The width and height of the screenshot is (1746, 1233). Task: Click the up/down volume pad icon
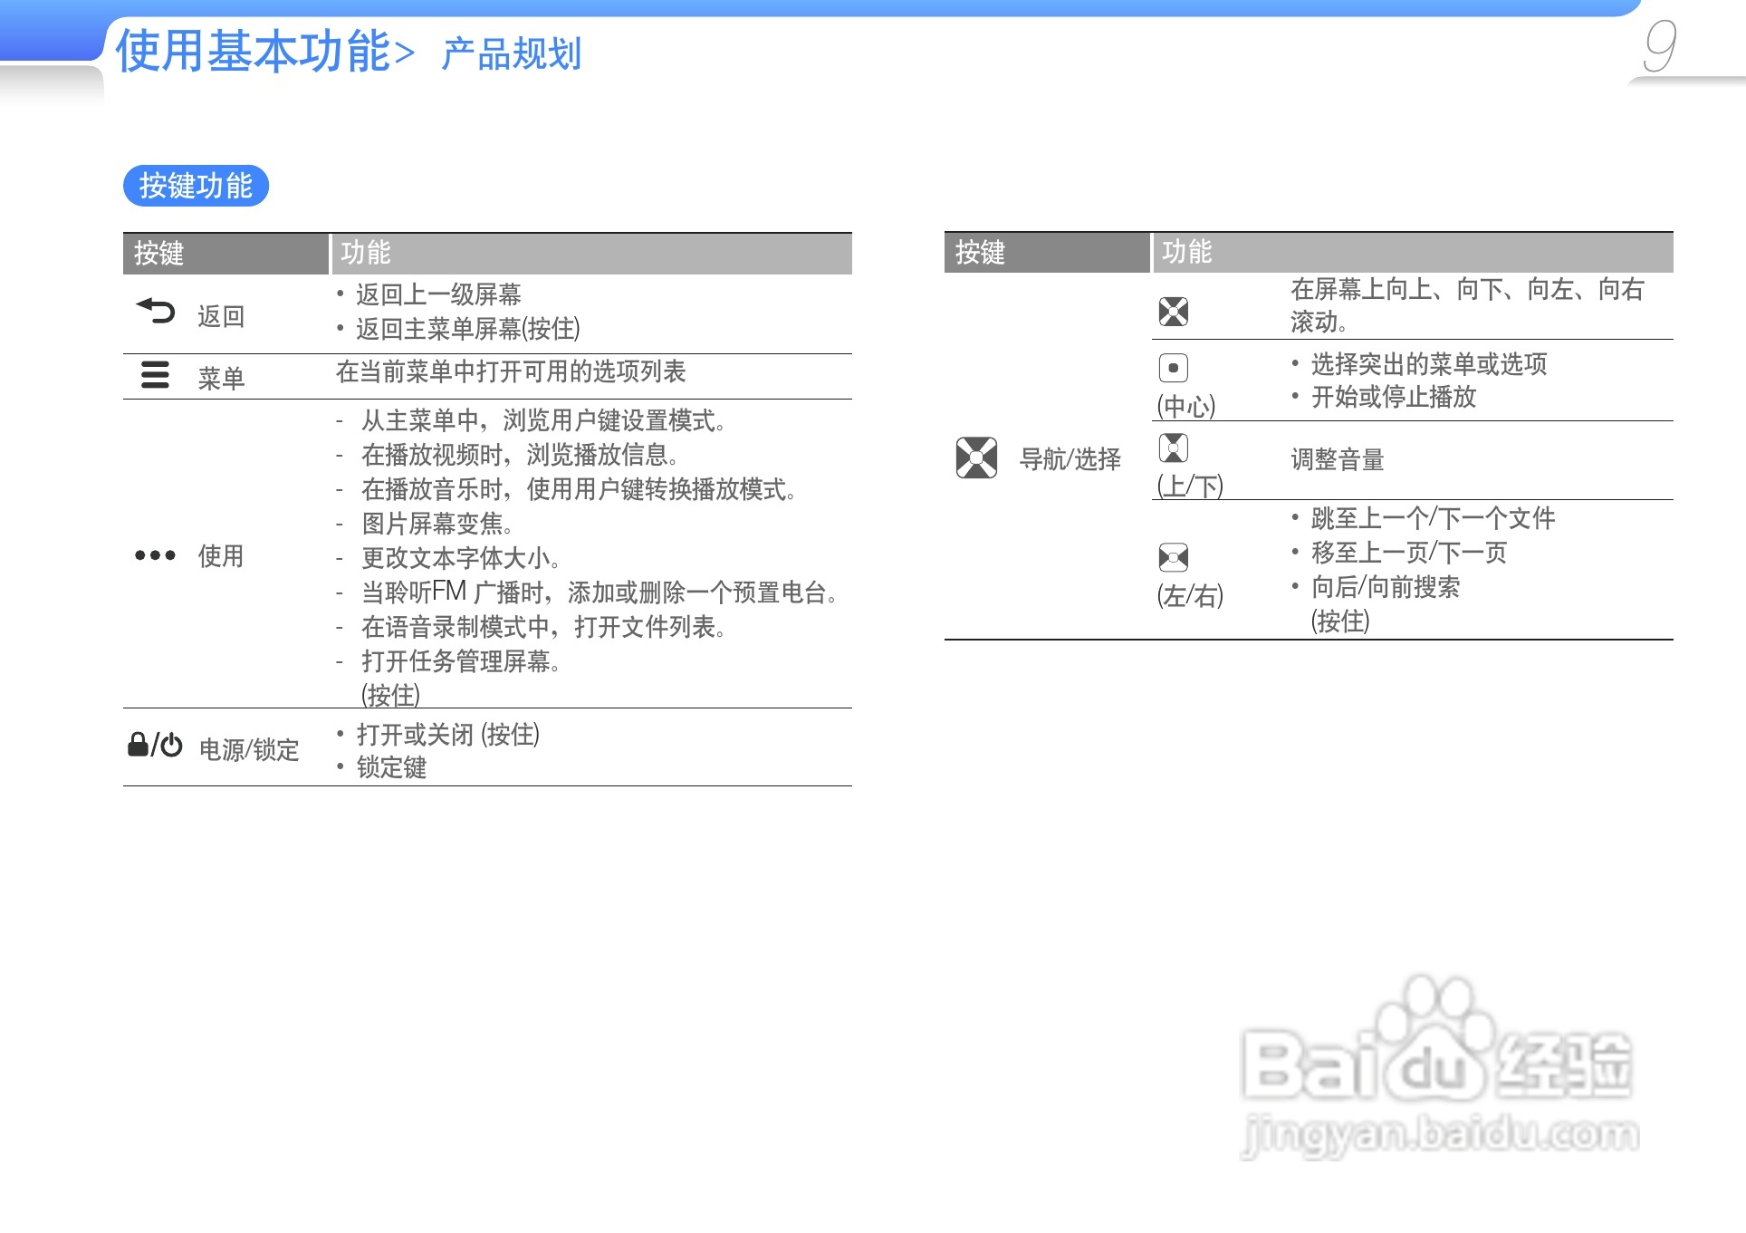[x=1173, y=448]
